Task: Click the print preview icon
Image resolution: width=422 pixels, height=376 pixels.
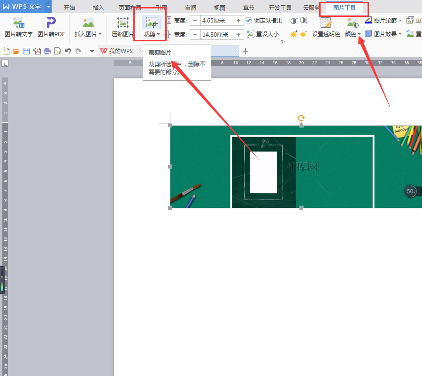Action: click(57, 51)
